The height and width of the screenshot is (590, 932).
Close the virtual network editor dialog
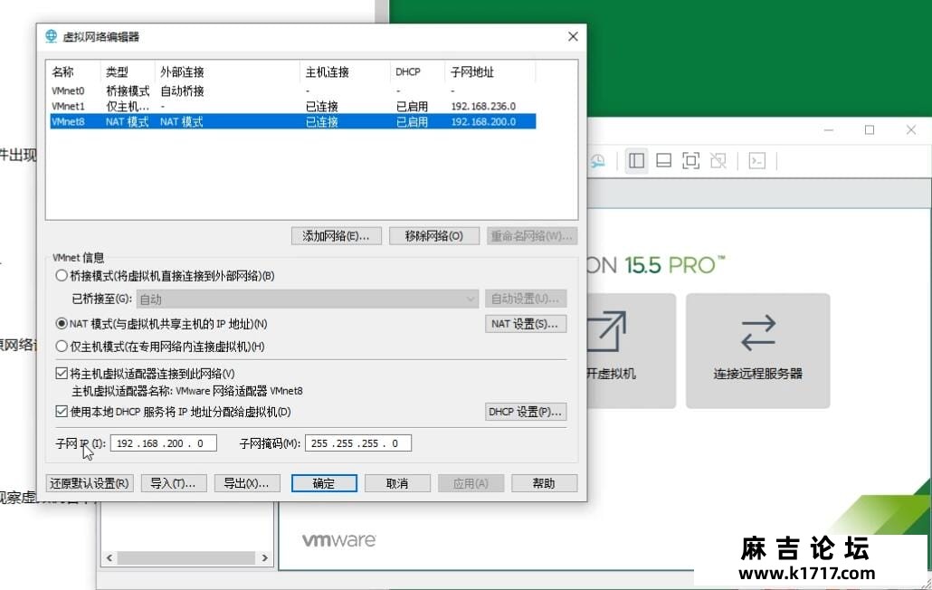pyautogui.click(x=573, y=36)
